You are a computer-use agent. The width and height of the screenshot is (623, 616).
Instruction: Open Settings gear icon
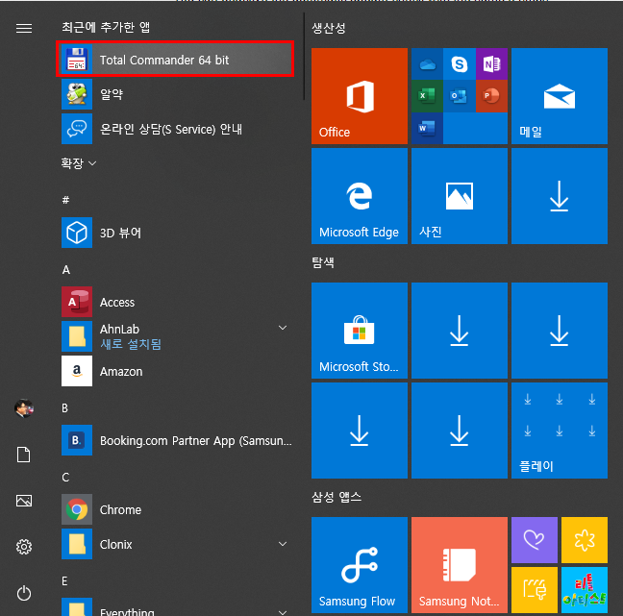(x=24, y=547)
